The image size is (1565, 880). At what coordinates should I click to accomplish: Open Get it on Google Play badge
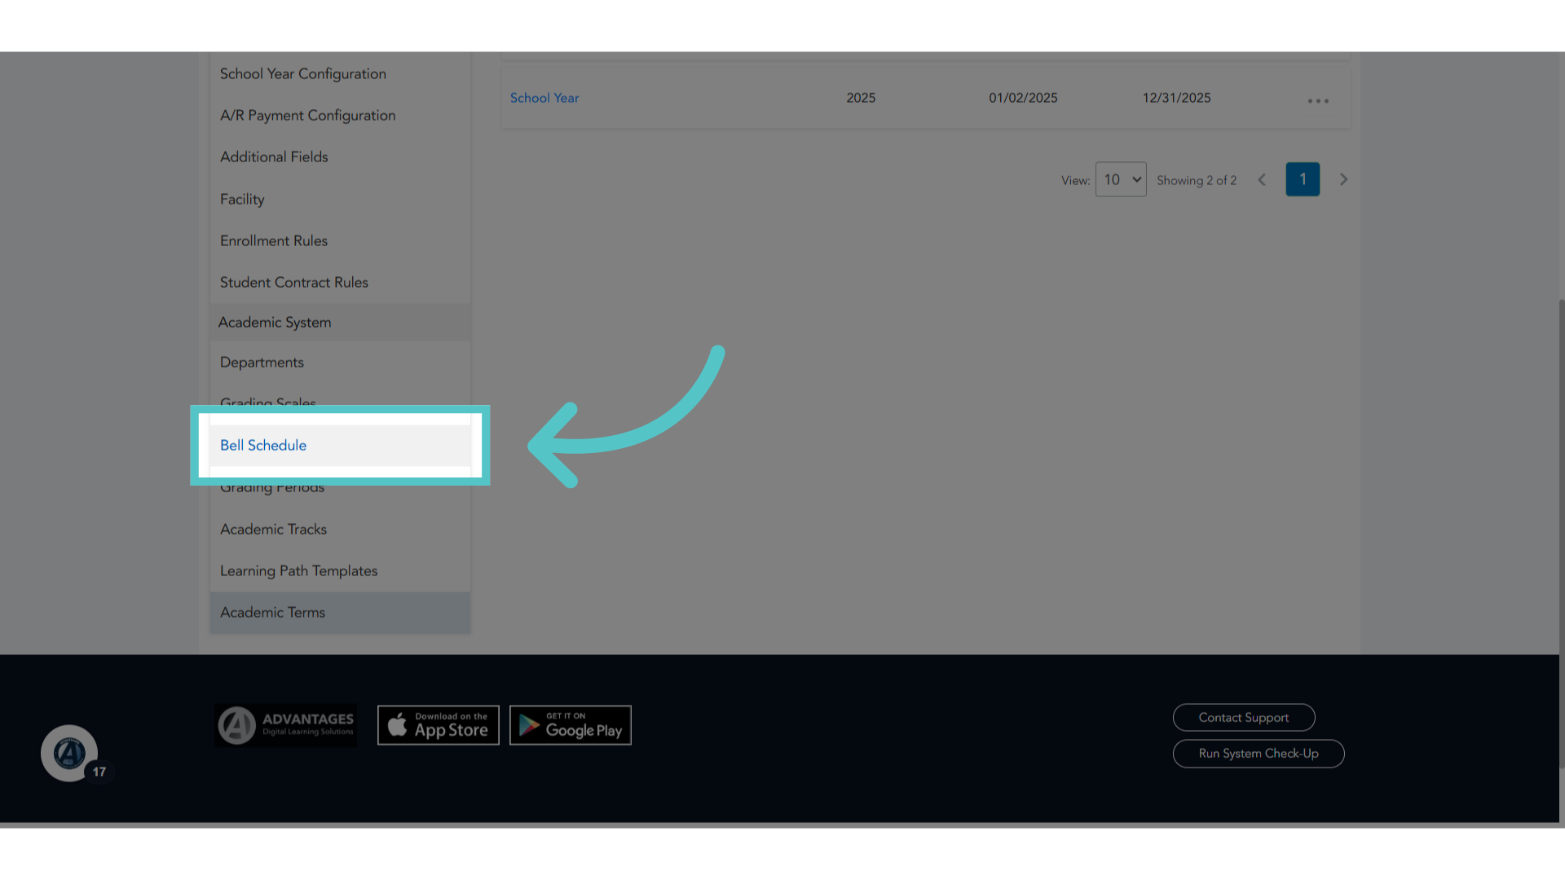[x=571, y=725]
